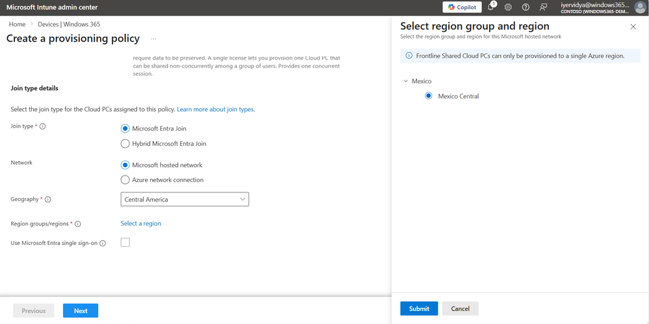Select Hybrid Microsoft Entra Join option
The height and width of the screenshot is (324, 649).
(x=125, y=143)
